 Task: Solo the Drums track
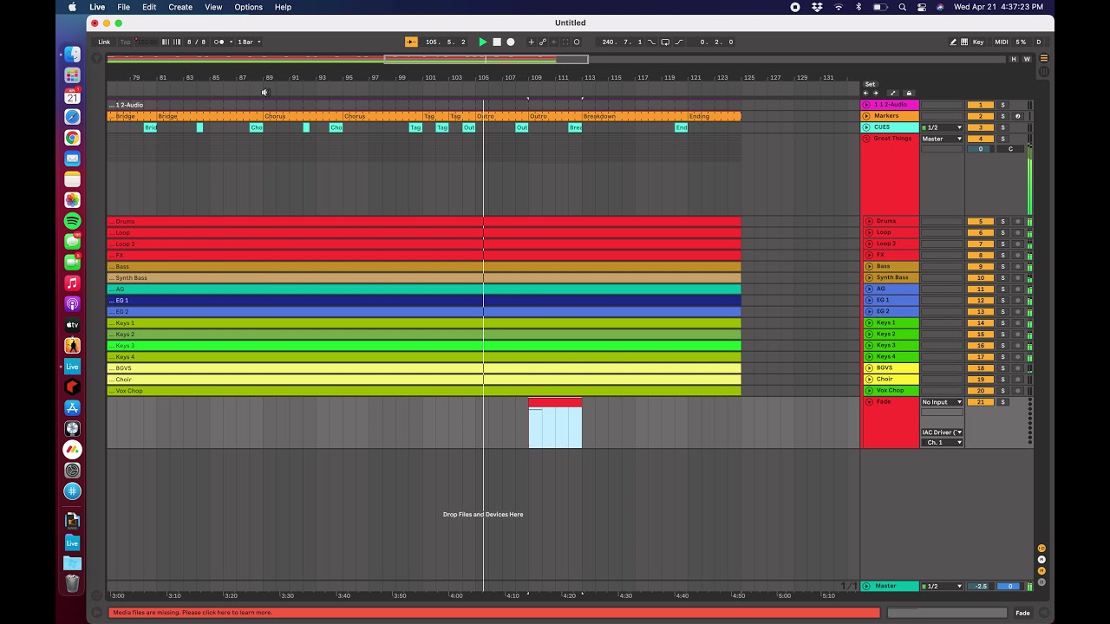[x=1002, y=221]
